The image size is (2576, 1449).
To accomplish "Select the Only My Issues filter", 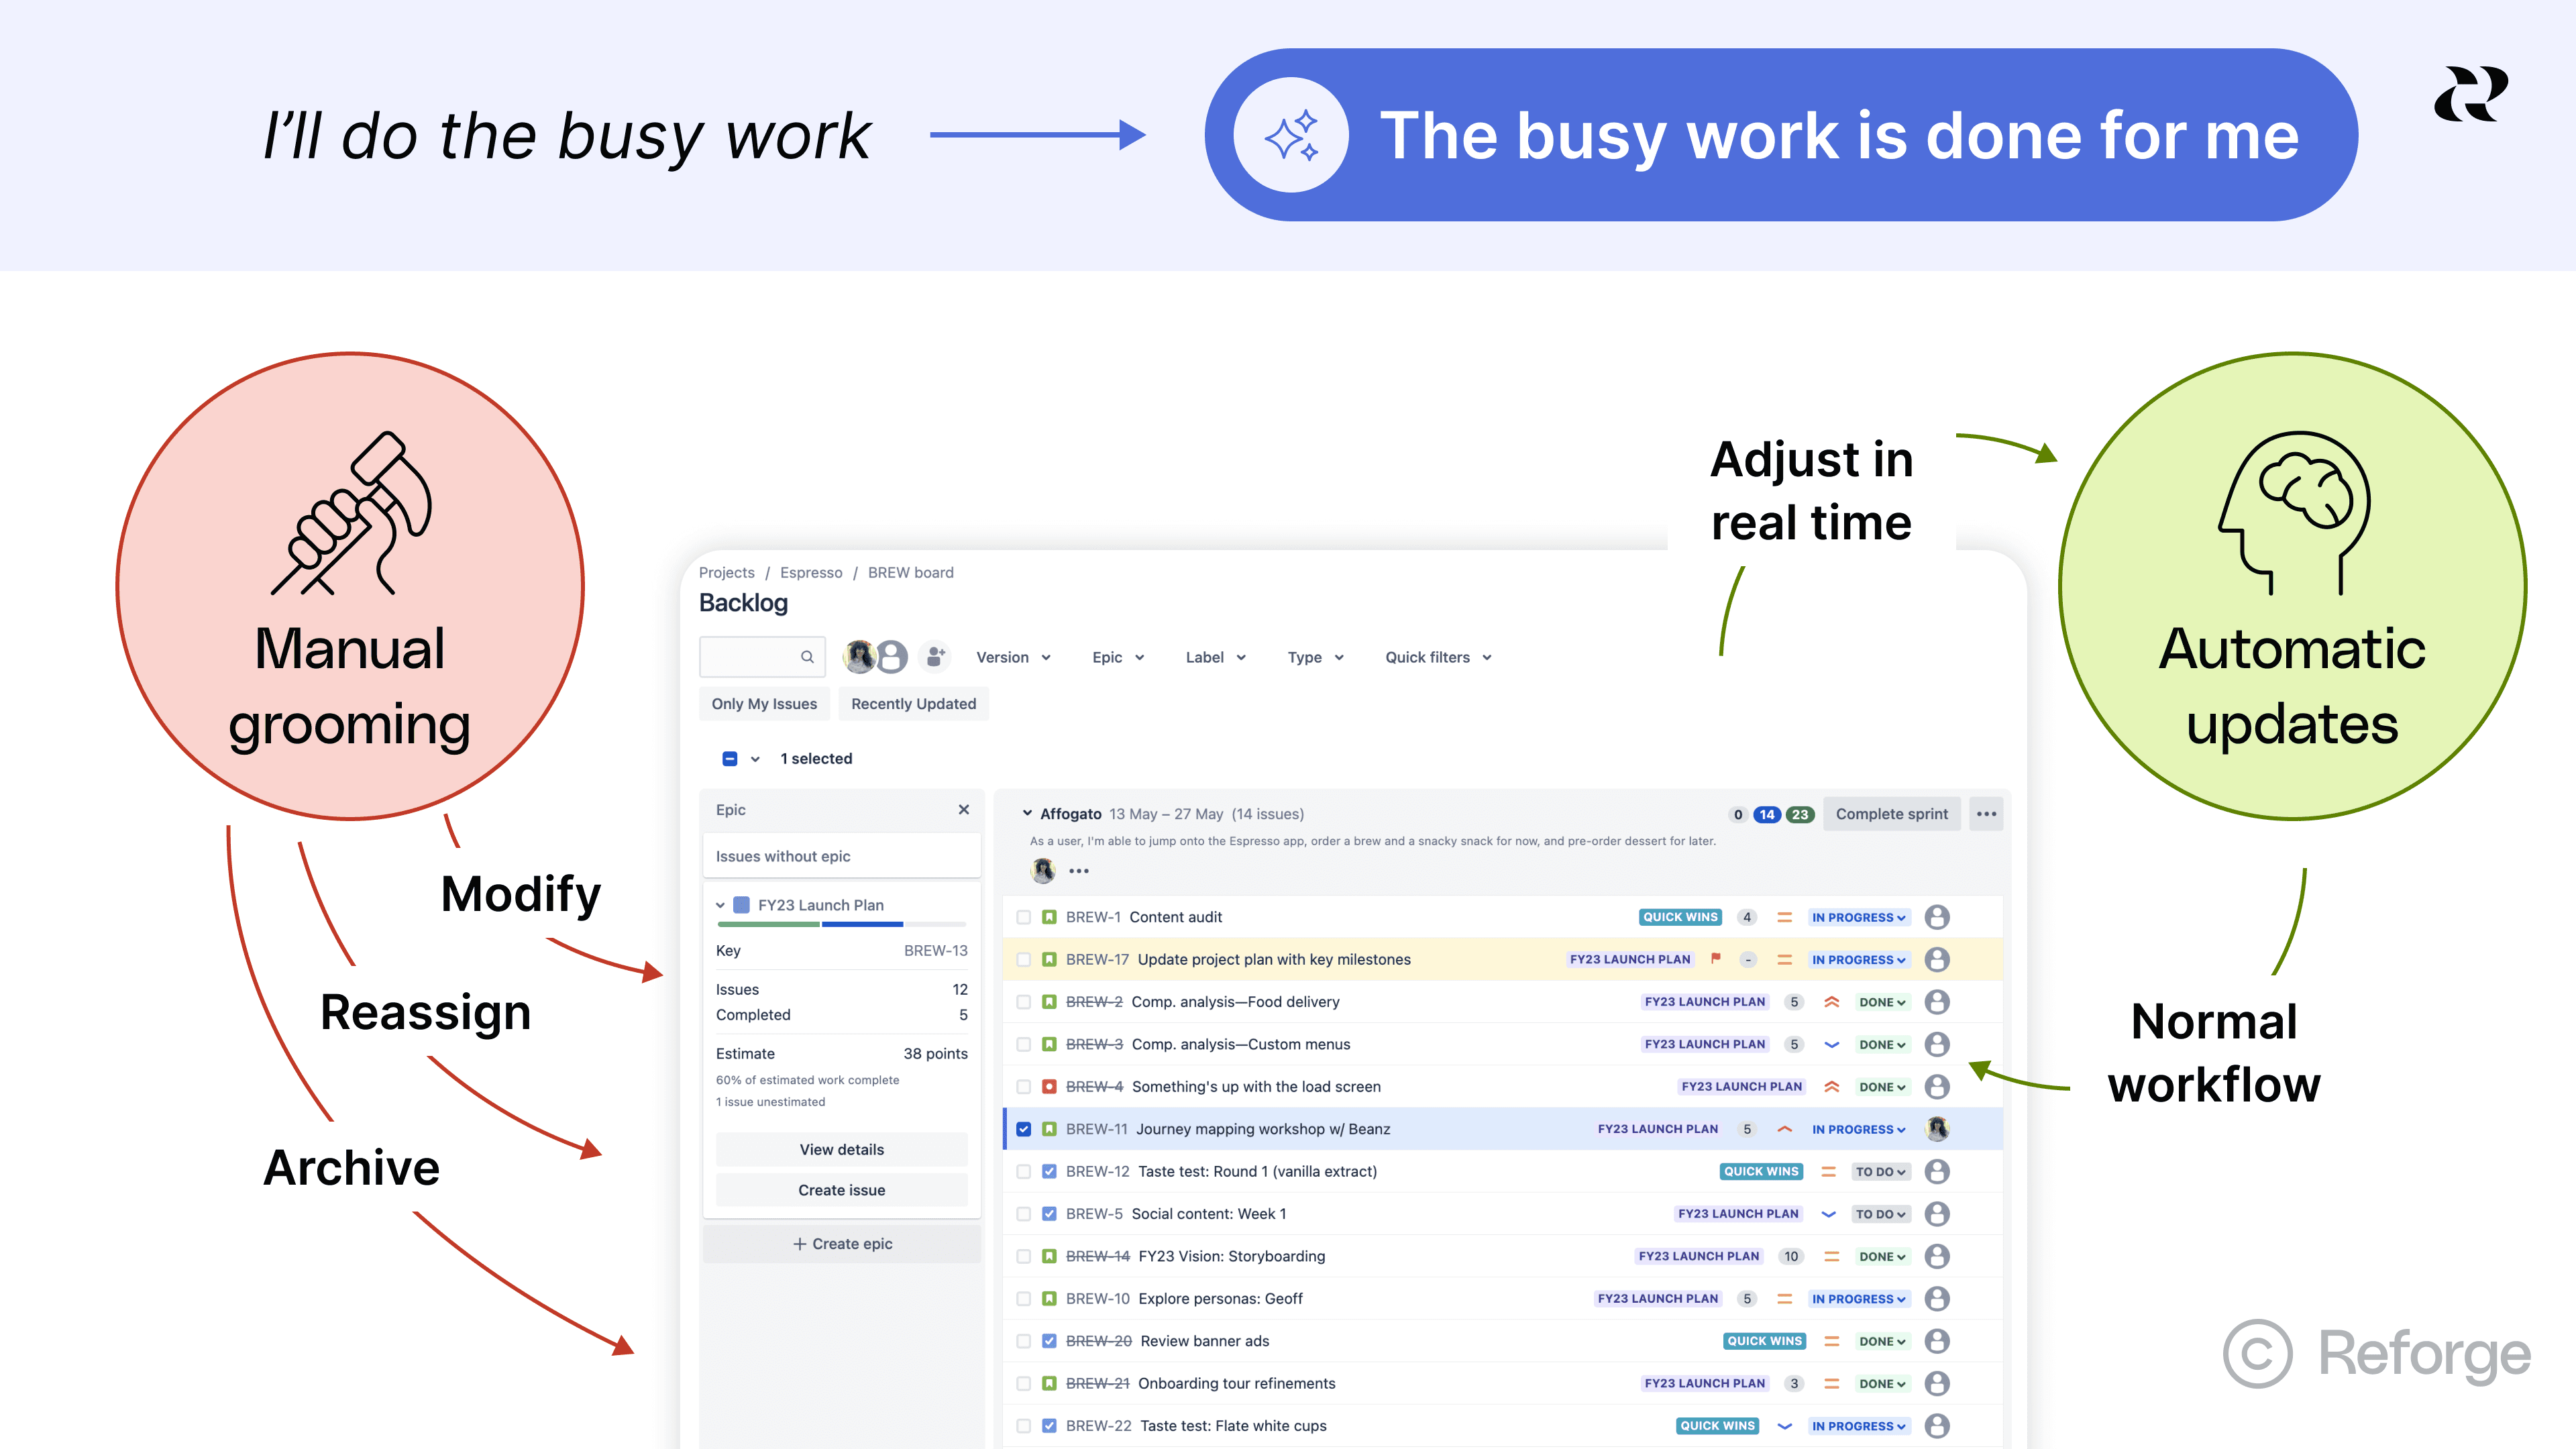I will (x=764, y=704).
